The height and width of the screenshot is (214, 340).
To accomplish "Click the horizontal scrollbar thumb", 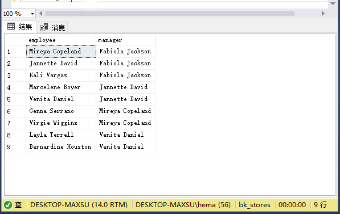I will [x=170, y=14].
